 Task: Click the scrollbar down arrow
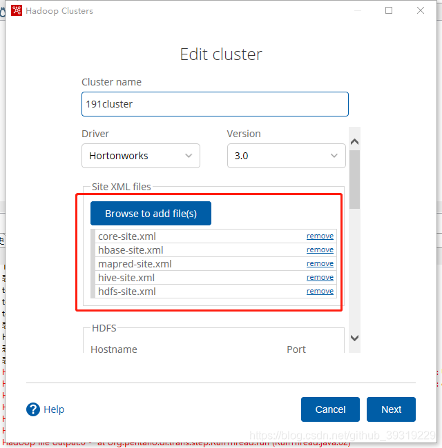coord(355,338)
